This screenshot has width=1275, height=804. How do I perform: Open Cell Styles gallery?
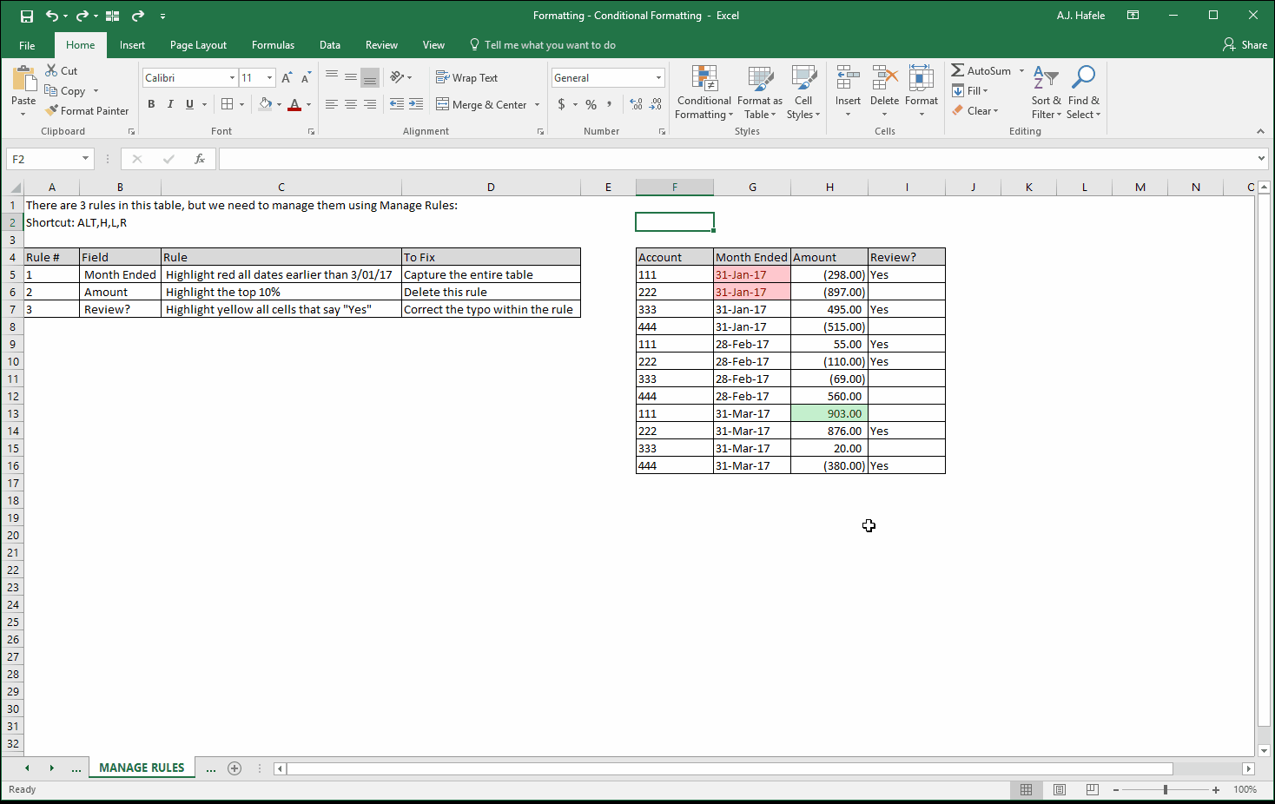pos(803,92)
